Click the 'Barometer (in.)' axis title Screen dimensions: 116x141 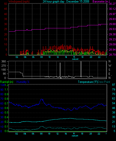click(101, 2)
